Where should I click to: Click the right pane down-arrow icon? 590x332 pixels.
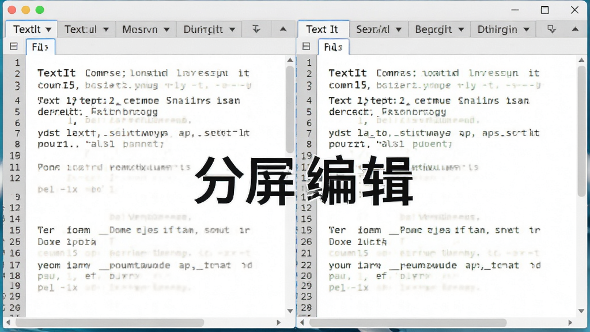point(551,29)
